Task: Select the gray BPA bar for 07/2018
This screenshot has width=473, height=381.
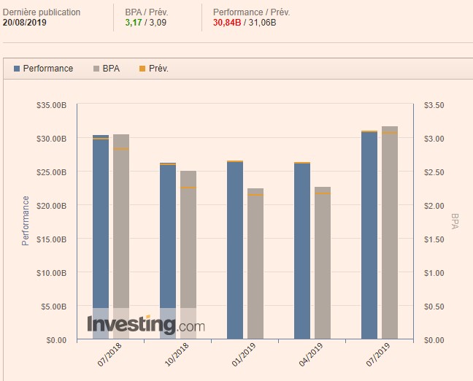Action: coord(121,234)
